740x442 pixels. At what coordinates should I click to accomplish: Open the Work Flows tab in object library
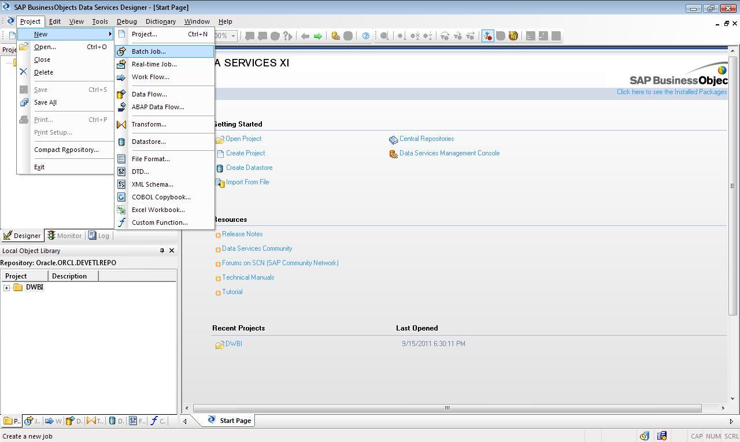[x=53, y=421]
